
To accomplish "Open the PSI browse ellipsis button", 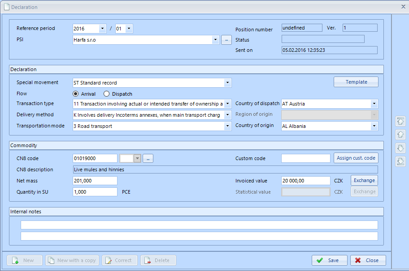I will tap(226, 40).
